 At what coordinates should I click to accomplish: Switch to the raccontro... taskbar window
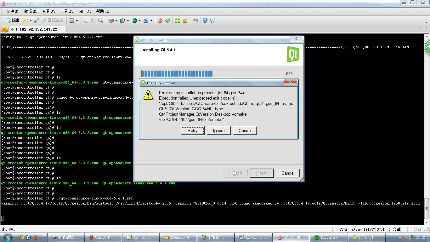pos(329,237)
